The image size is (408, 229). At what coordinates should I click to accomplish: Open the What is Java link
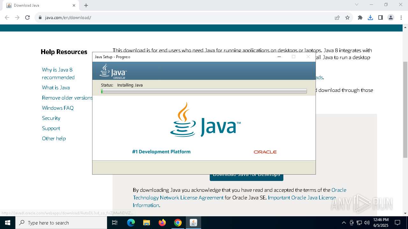[x=56, y=87]
